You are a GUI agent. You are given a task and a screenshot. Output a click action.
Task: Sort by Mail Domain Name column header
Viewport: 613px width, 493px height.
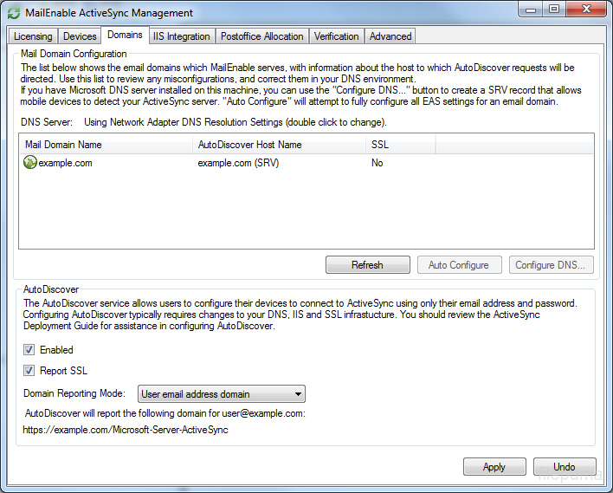coord(106,145)
